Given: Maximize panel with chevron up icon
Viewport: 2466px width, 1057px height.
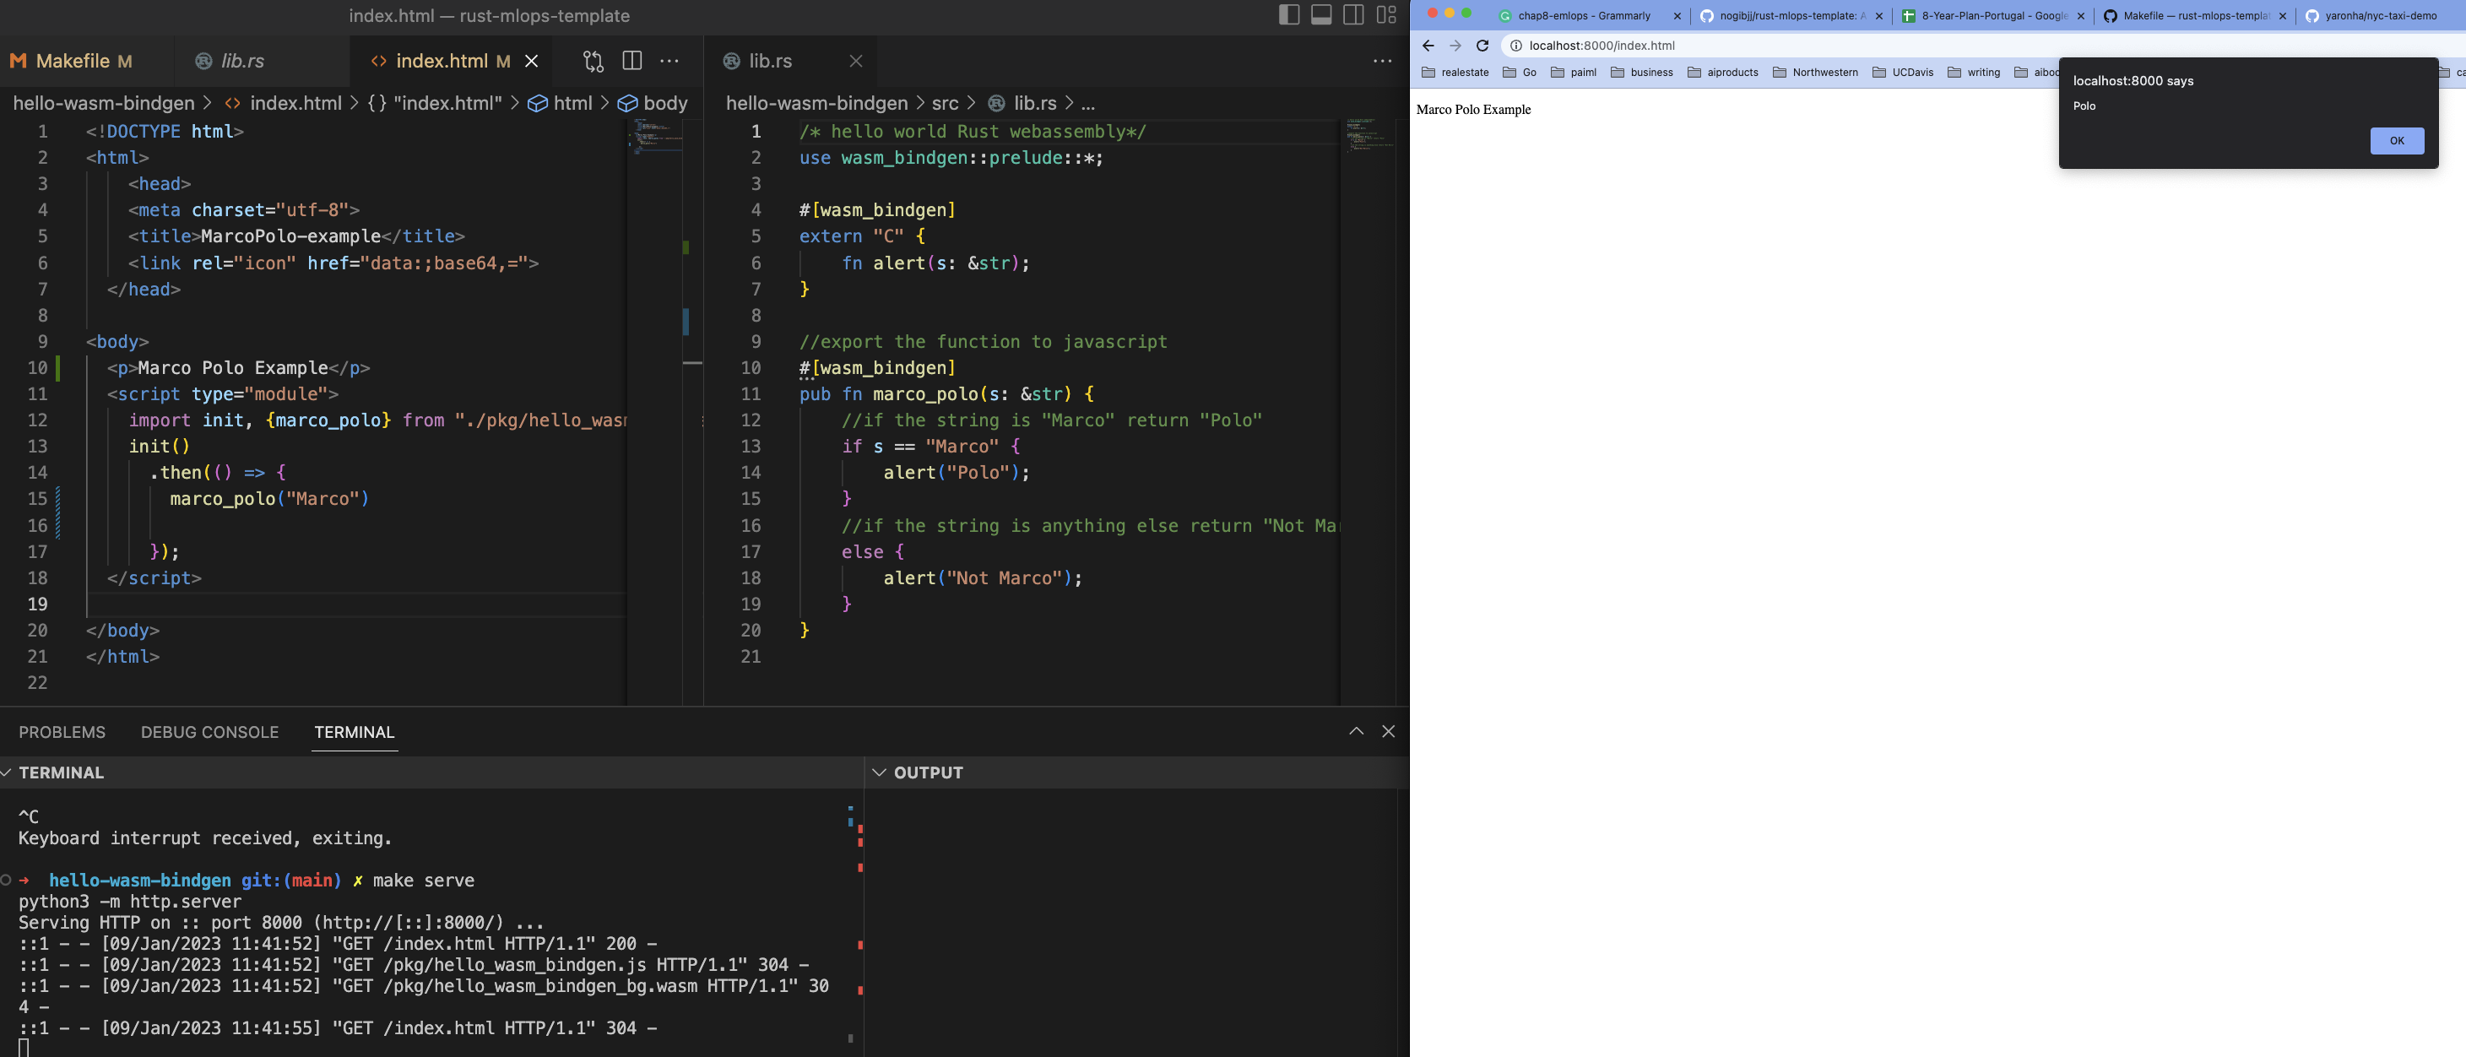Looking at the screenshot, I should 1357,731.
